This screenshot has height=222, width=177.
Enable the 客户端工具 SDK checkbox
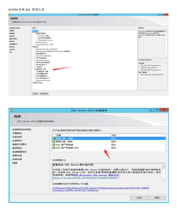point(35,65)
